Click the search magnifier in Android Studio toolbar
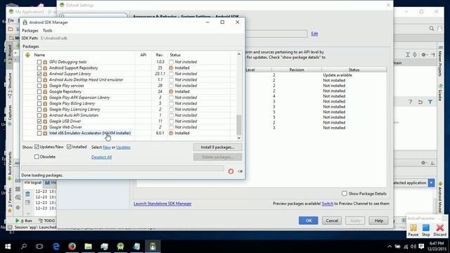The width and height of the screenshot is (450, 253). pos(431,28)
